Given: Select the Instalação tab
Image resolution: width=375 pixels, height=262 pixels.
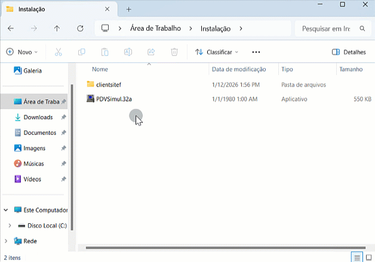Looking at the screenshot, I should (59, 10).
